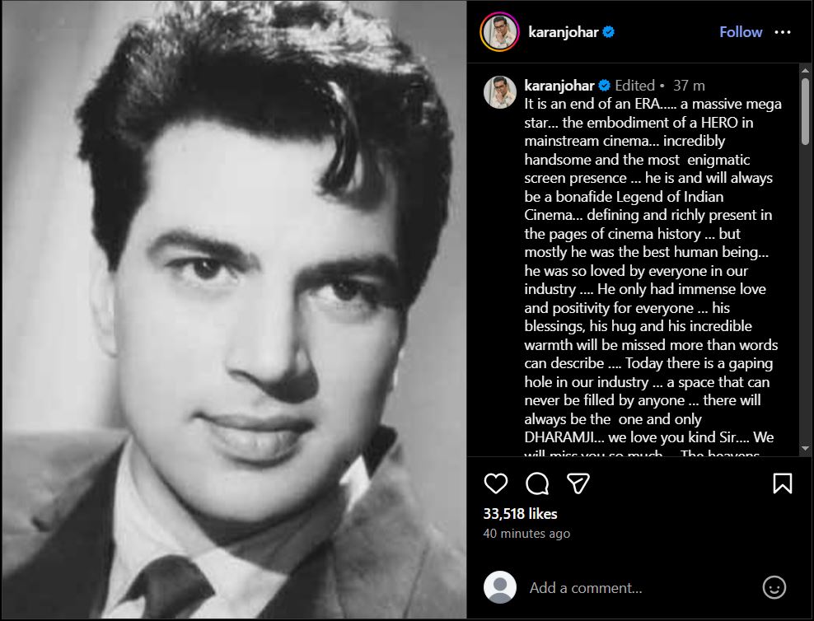Image resolution: width=814 pixels, height=621 pixels.
Task: Click the scrollbar up arrow
Action: (805, 71)
